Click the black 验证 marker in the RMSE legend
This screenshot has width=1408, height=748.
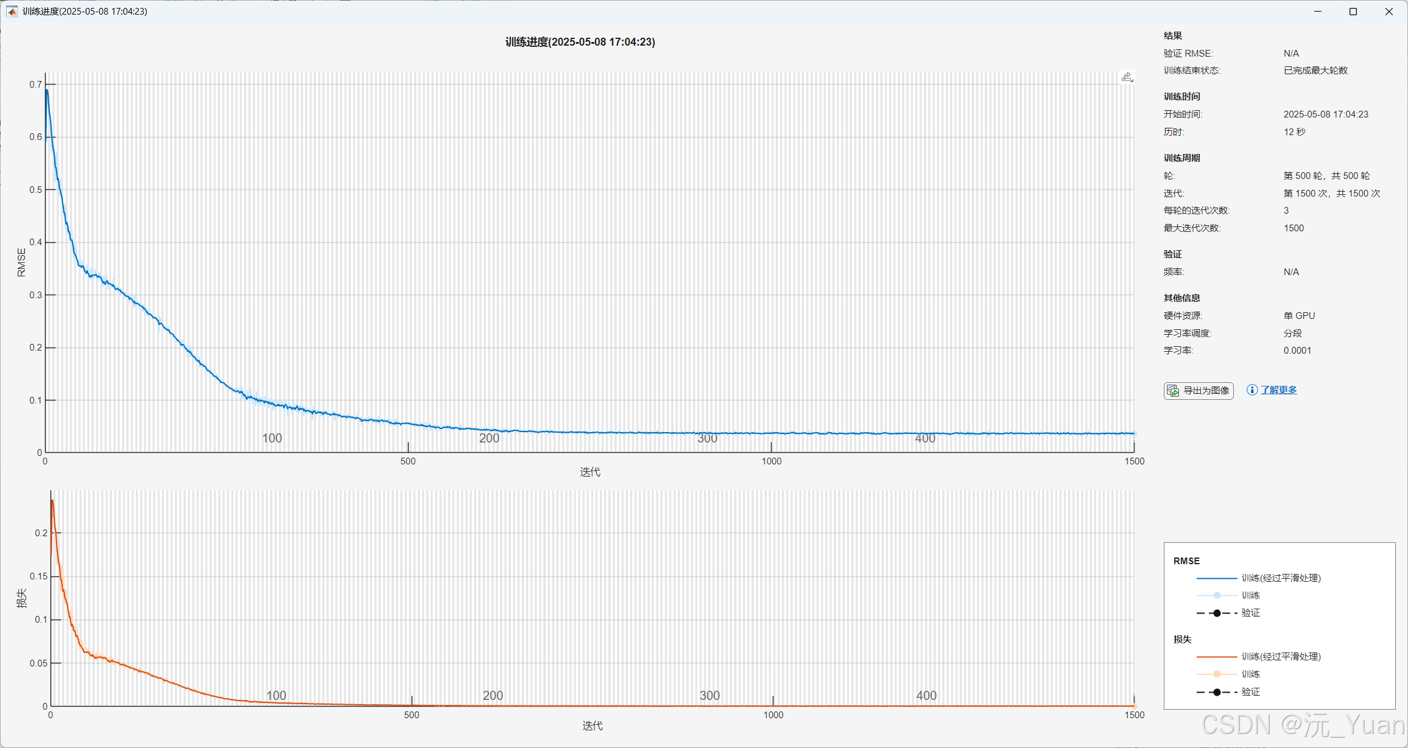tap(1217, 613)
